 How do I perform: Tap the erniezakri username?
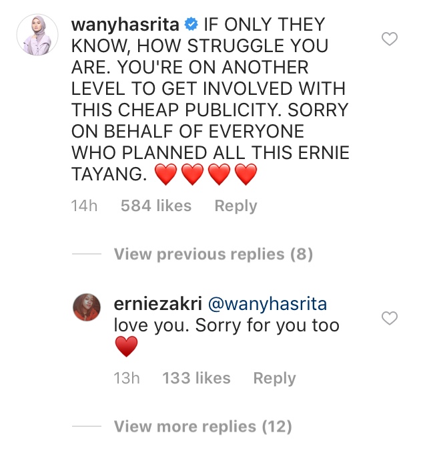click(157, 305)
